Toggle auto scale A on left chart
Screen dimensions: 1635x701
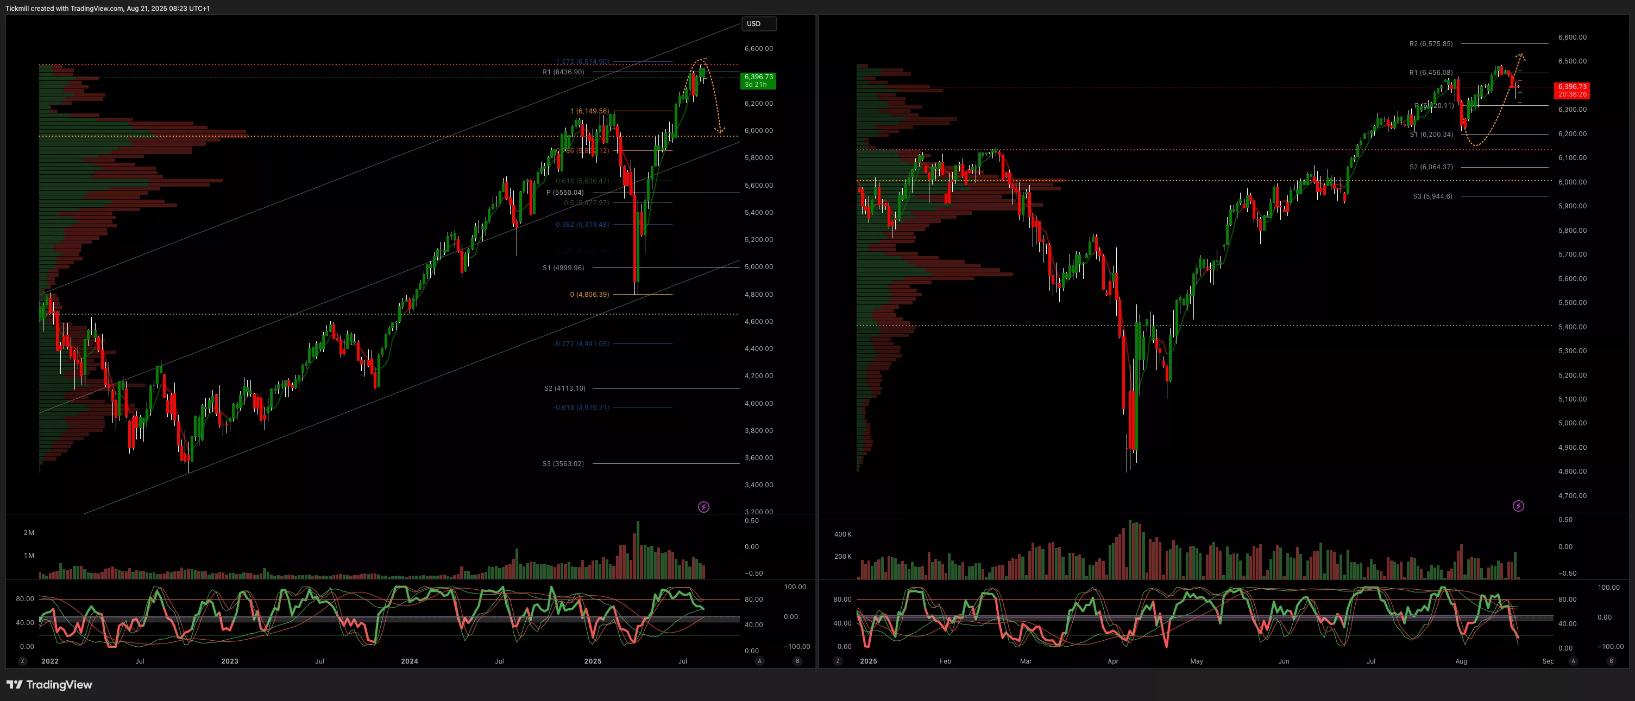(759, 661)
